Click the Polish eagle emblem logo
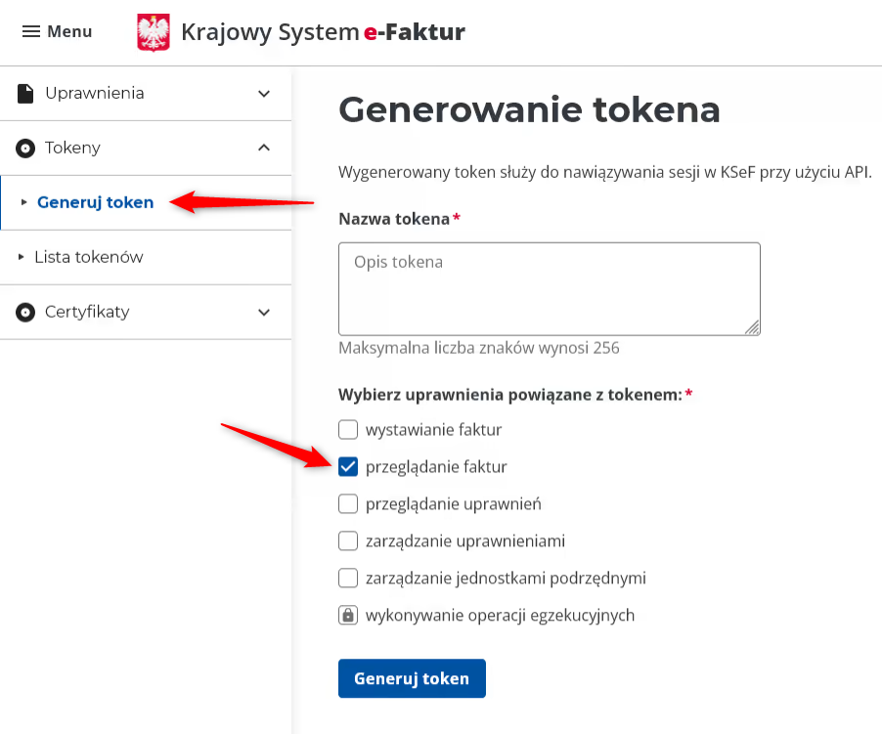 click(154, 32)
